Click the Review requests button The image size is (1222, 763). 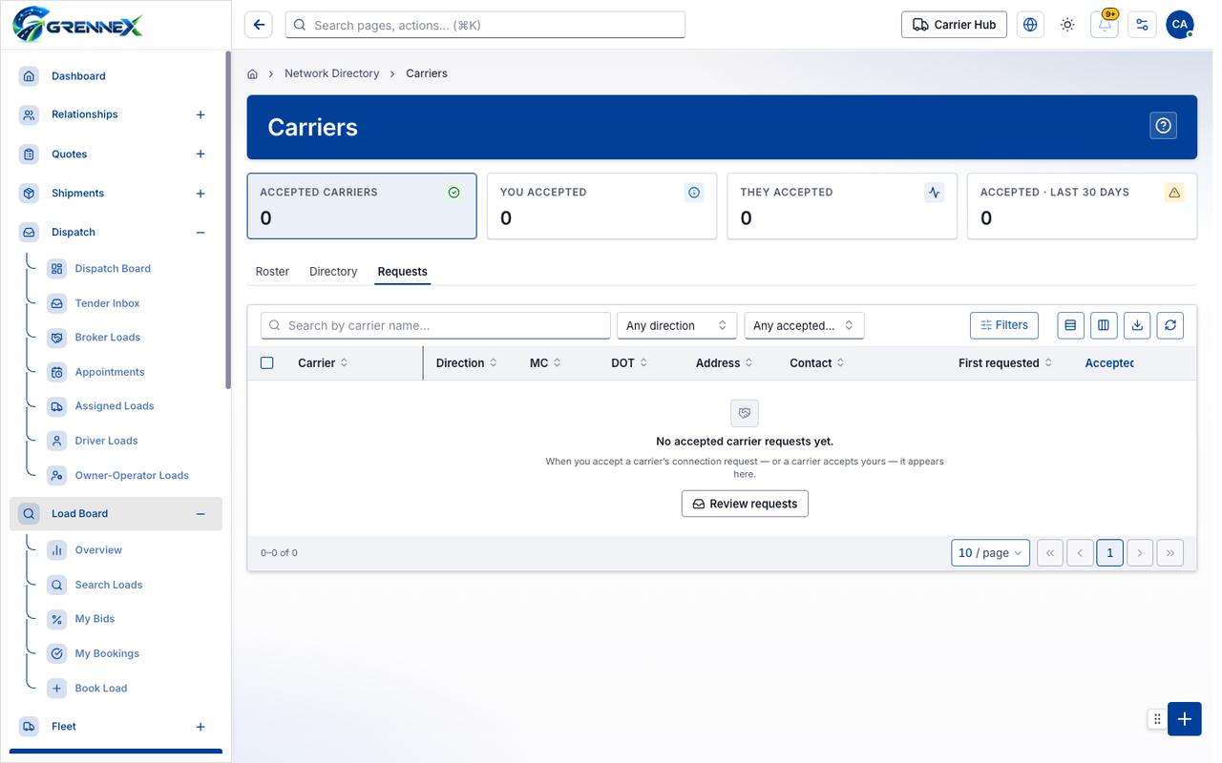coord(745,504)
